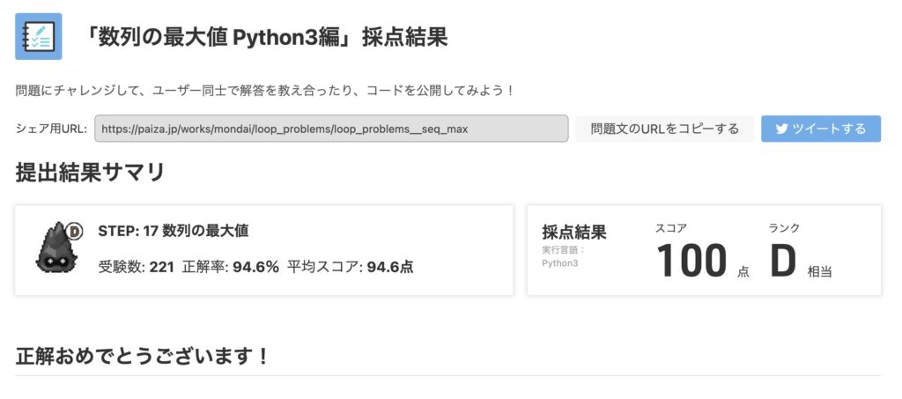Select the share URL text field

(331, 129)
